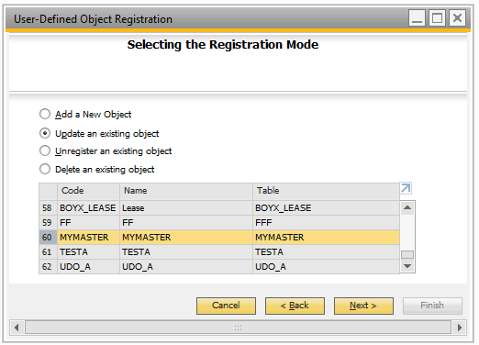The width and height of the screenshot is (479, 345).
Task: Click the horizontal scrollbar left arrow
Action: pos(17,328)
